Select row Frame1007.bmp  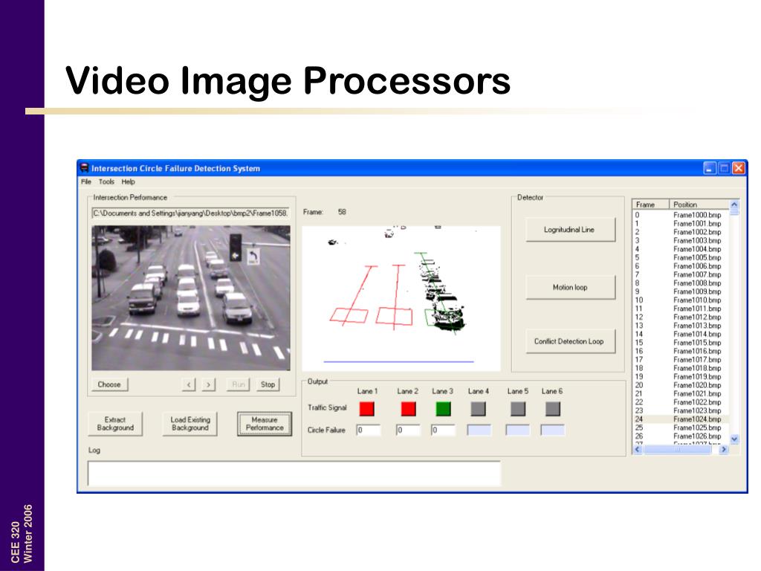(681, 274)
